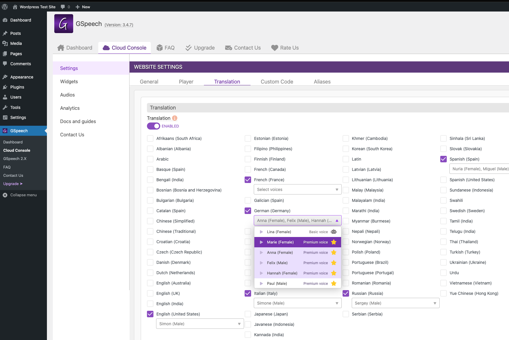
Task: Open the Simone (Male) Italian voice dropdown
Action: click(x=297, y=303)
